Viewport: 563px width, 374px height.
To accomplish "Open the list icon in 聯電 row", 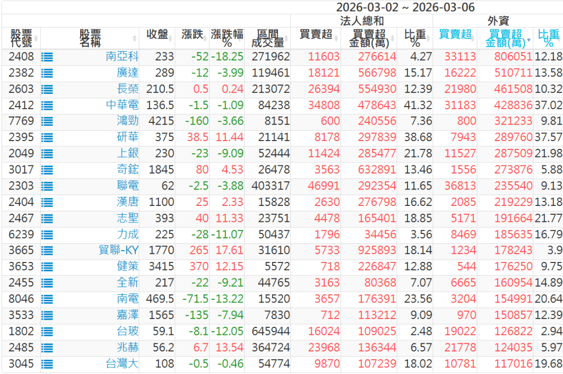I will [47, 186].
